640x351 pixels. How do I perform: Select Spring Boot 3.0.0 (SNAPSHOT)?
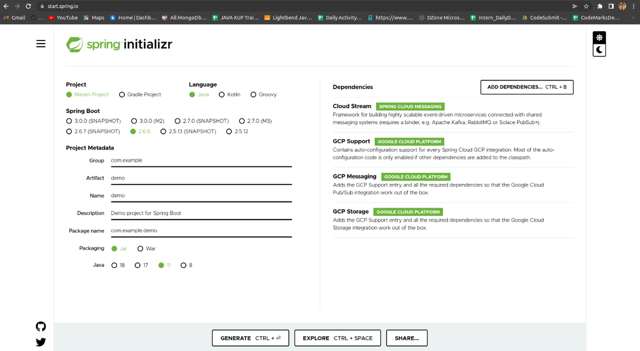tap(93, 121)
